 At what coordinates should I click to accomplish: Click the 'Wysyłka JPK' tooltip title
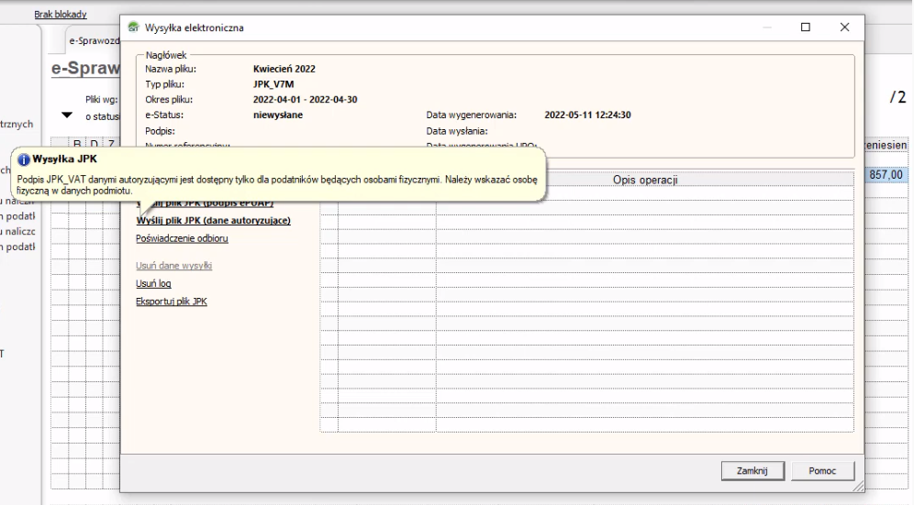pyautogui.click(x=65, y=159)
